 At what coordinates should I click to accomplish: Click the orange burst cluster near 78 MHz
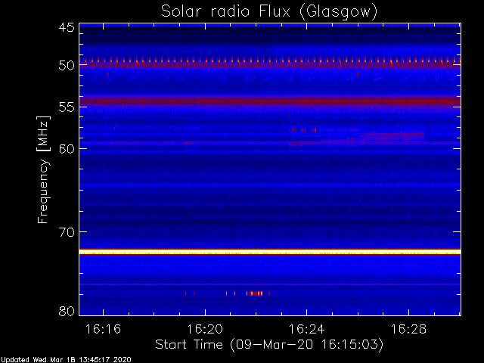(x=255, y=293)
